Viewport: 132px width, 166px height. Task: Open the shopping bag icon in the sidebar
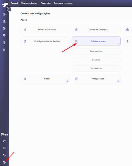point(4,28)
